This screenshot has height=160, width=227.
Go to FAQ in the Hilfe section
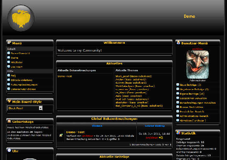pyautogui.click(x=13, y=75)
